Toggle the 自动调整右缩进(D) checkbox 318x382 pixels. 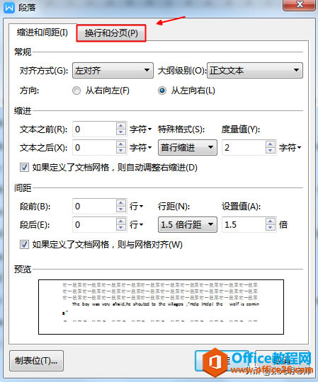24,168
